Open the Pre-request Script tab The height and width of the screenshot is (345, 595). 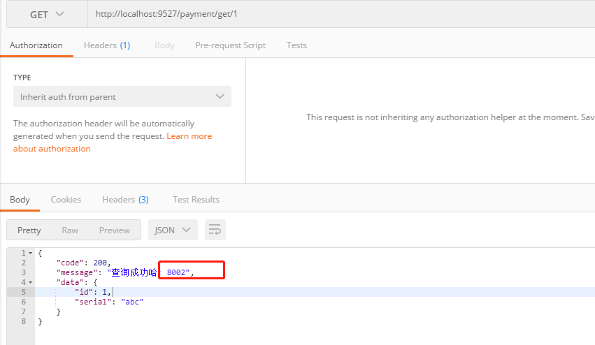[230, 45]
